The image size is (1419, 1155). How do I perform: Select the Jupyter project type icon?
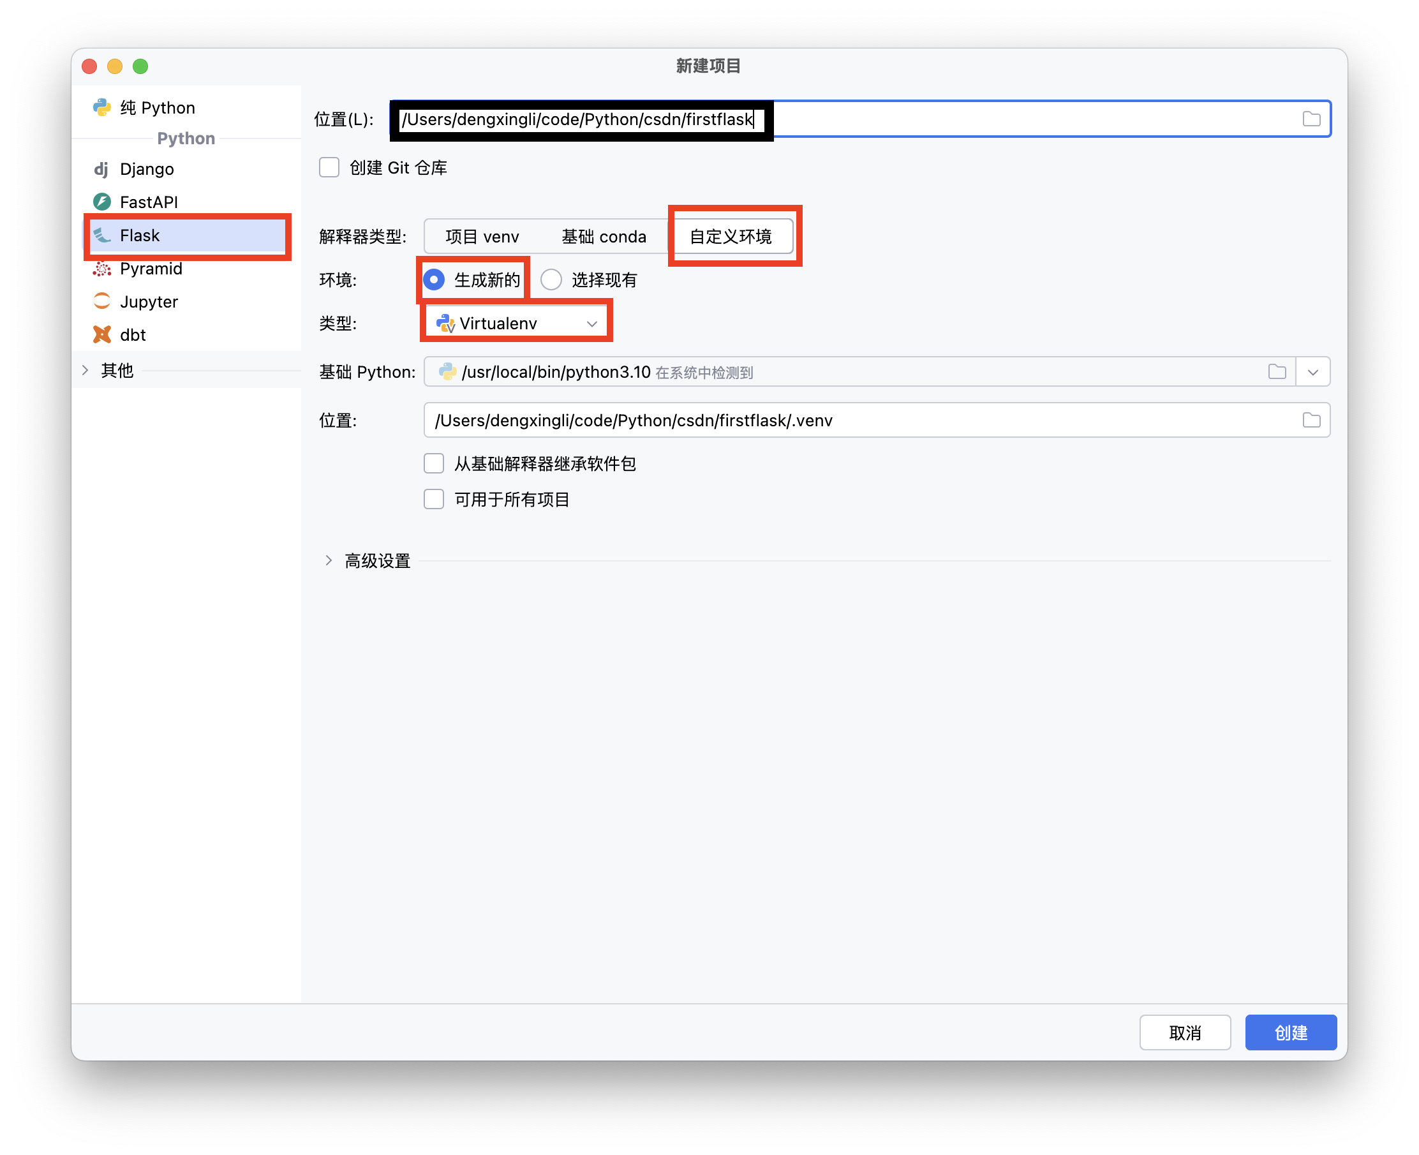point(102,301)
